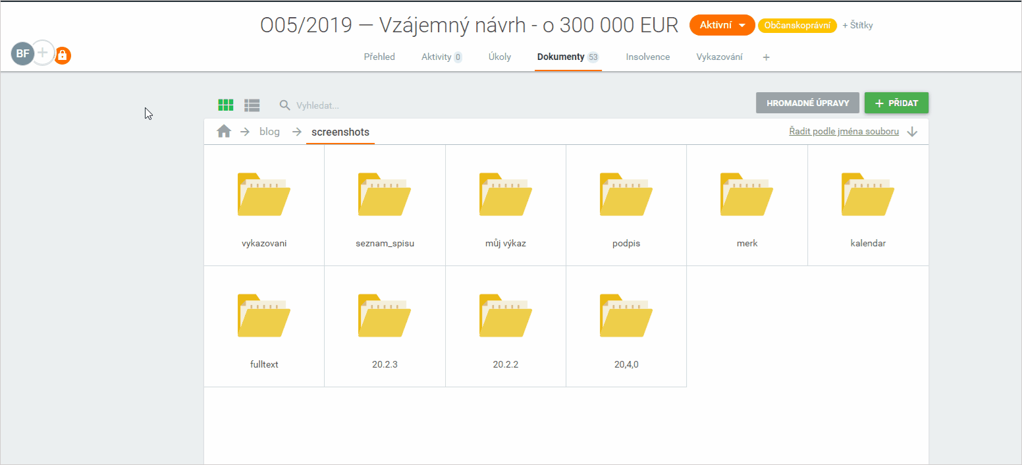The height and width of the screenshot is (465, 1022).
Task: Open the seznam_spisu folder
Action: 385,205
